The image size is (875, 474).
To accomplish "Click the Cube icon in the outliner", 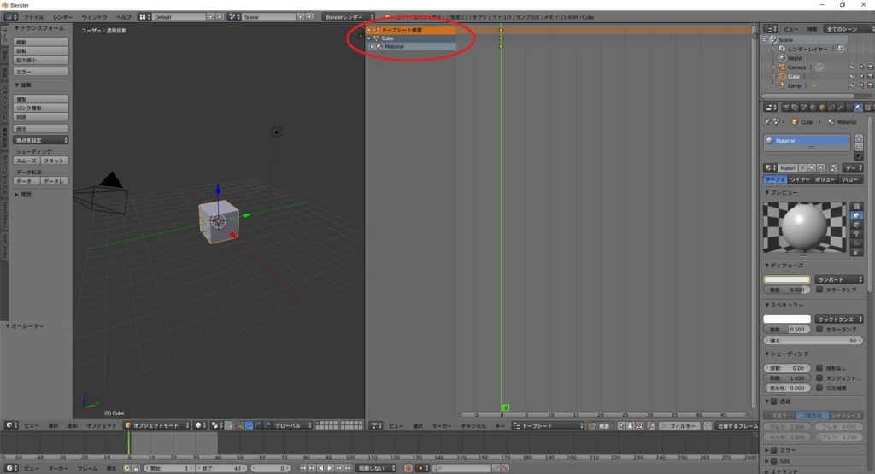I will 783,76.
